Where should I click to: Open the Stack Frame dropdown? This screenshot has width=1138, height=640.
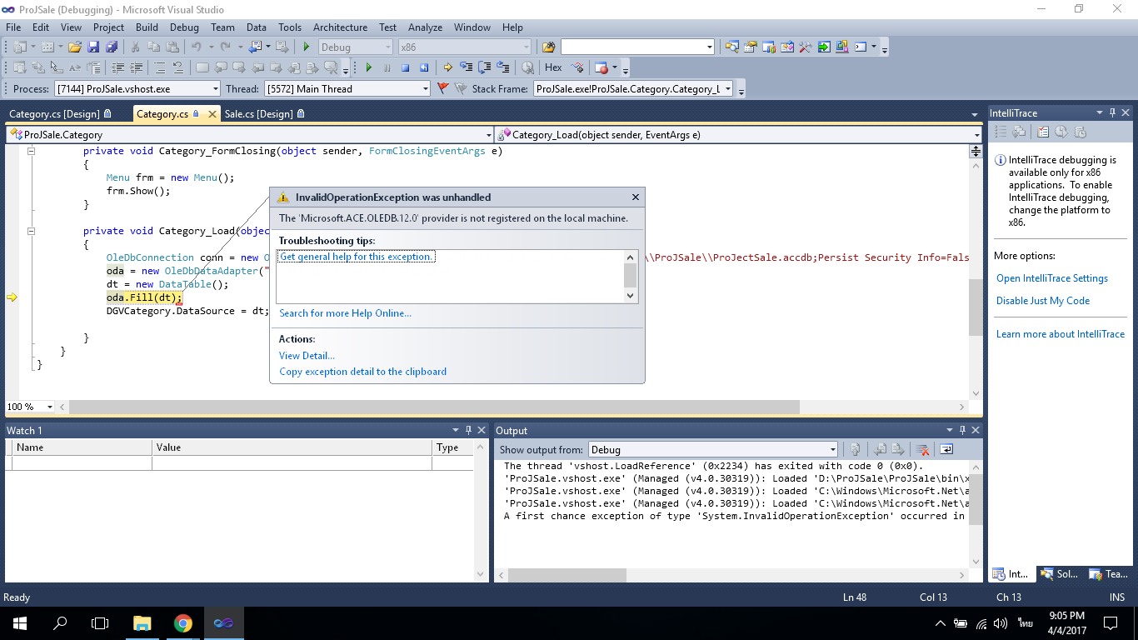(633, 88)
